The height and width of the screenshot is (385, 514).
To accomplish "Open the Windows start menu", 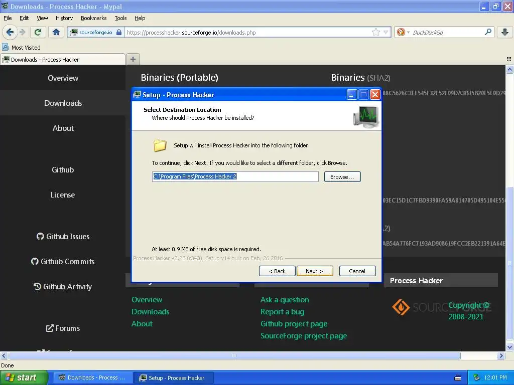I will (x=24, y=377).
